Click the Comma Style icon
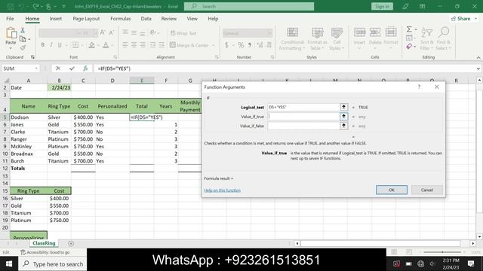Screen dimensions: 483x271 250,45
